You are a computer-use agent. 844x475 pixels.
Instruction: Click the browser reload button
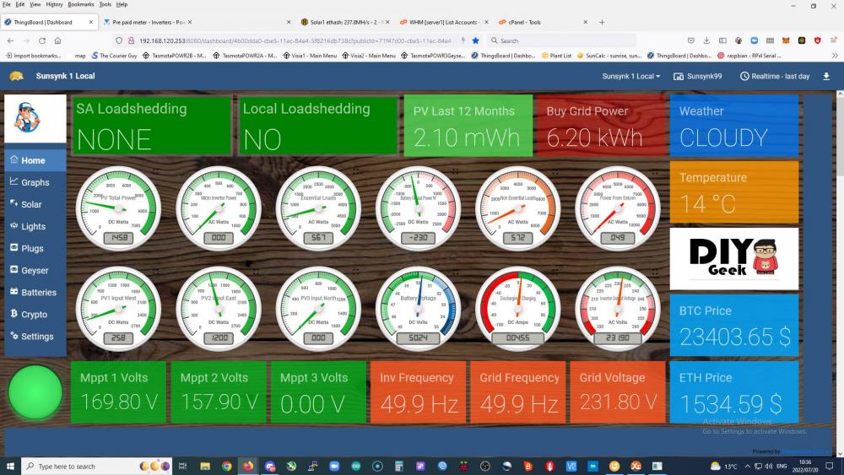[42, 40]
